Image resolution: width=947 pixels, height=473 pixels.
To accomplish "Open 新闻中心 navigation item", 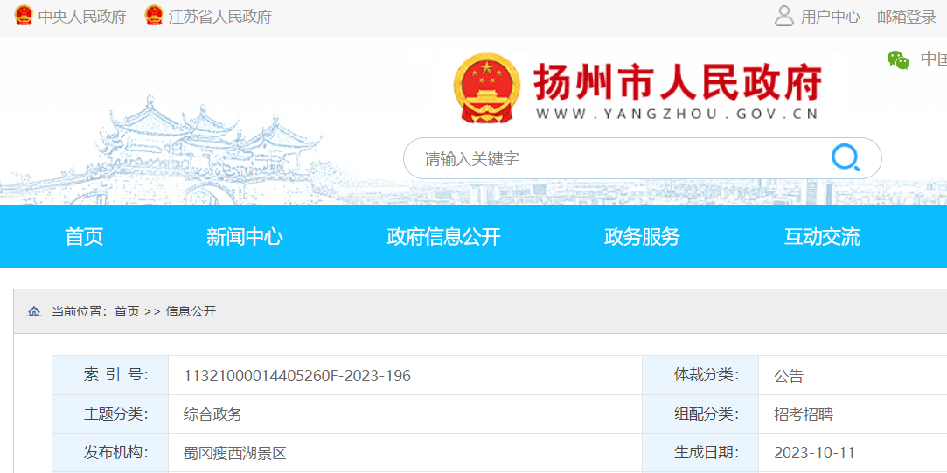I will (x=245, y=236).
